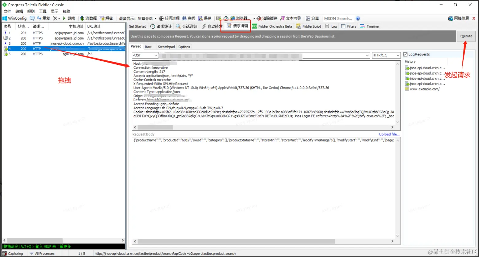
Task: Open the 工具 menu
Action: pos(43,11)
